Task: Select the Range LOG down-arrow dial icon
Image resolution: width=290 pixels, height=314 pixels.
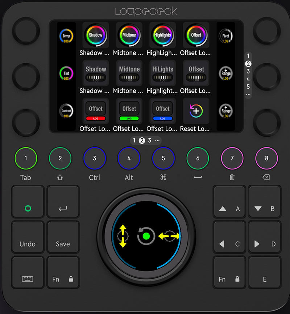Action: tap(226, 74)
